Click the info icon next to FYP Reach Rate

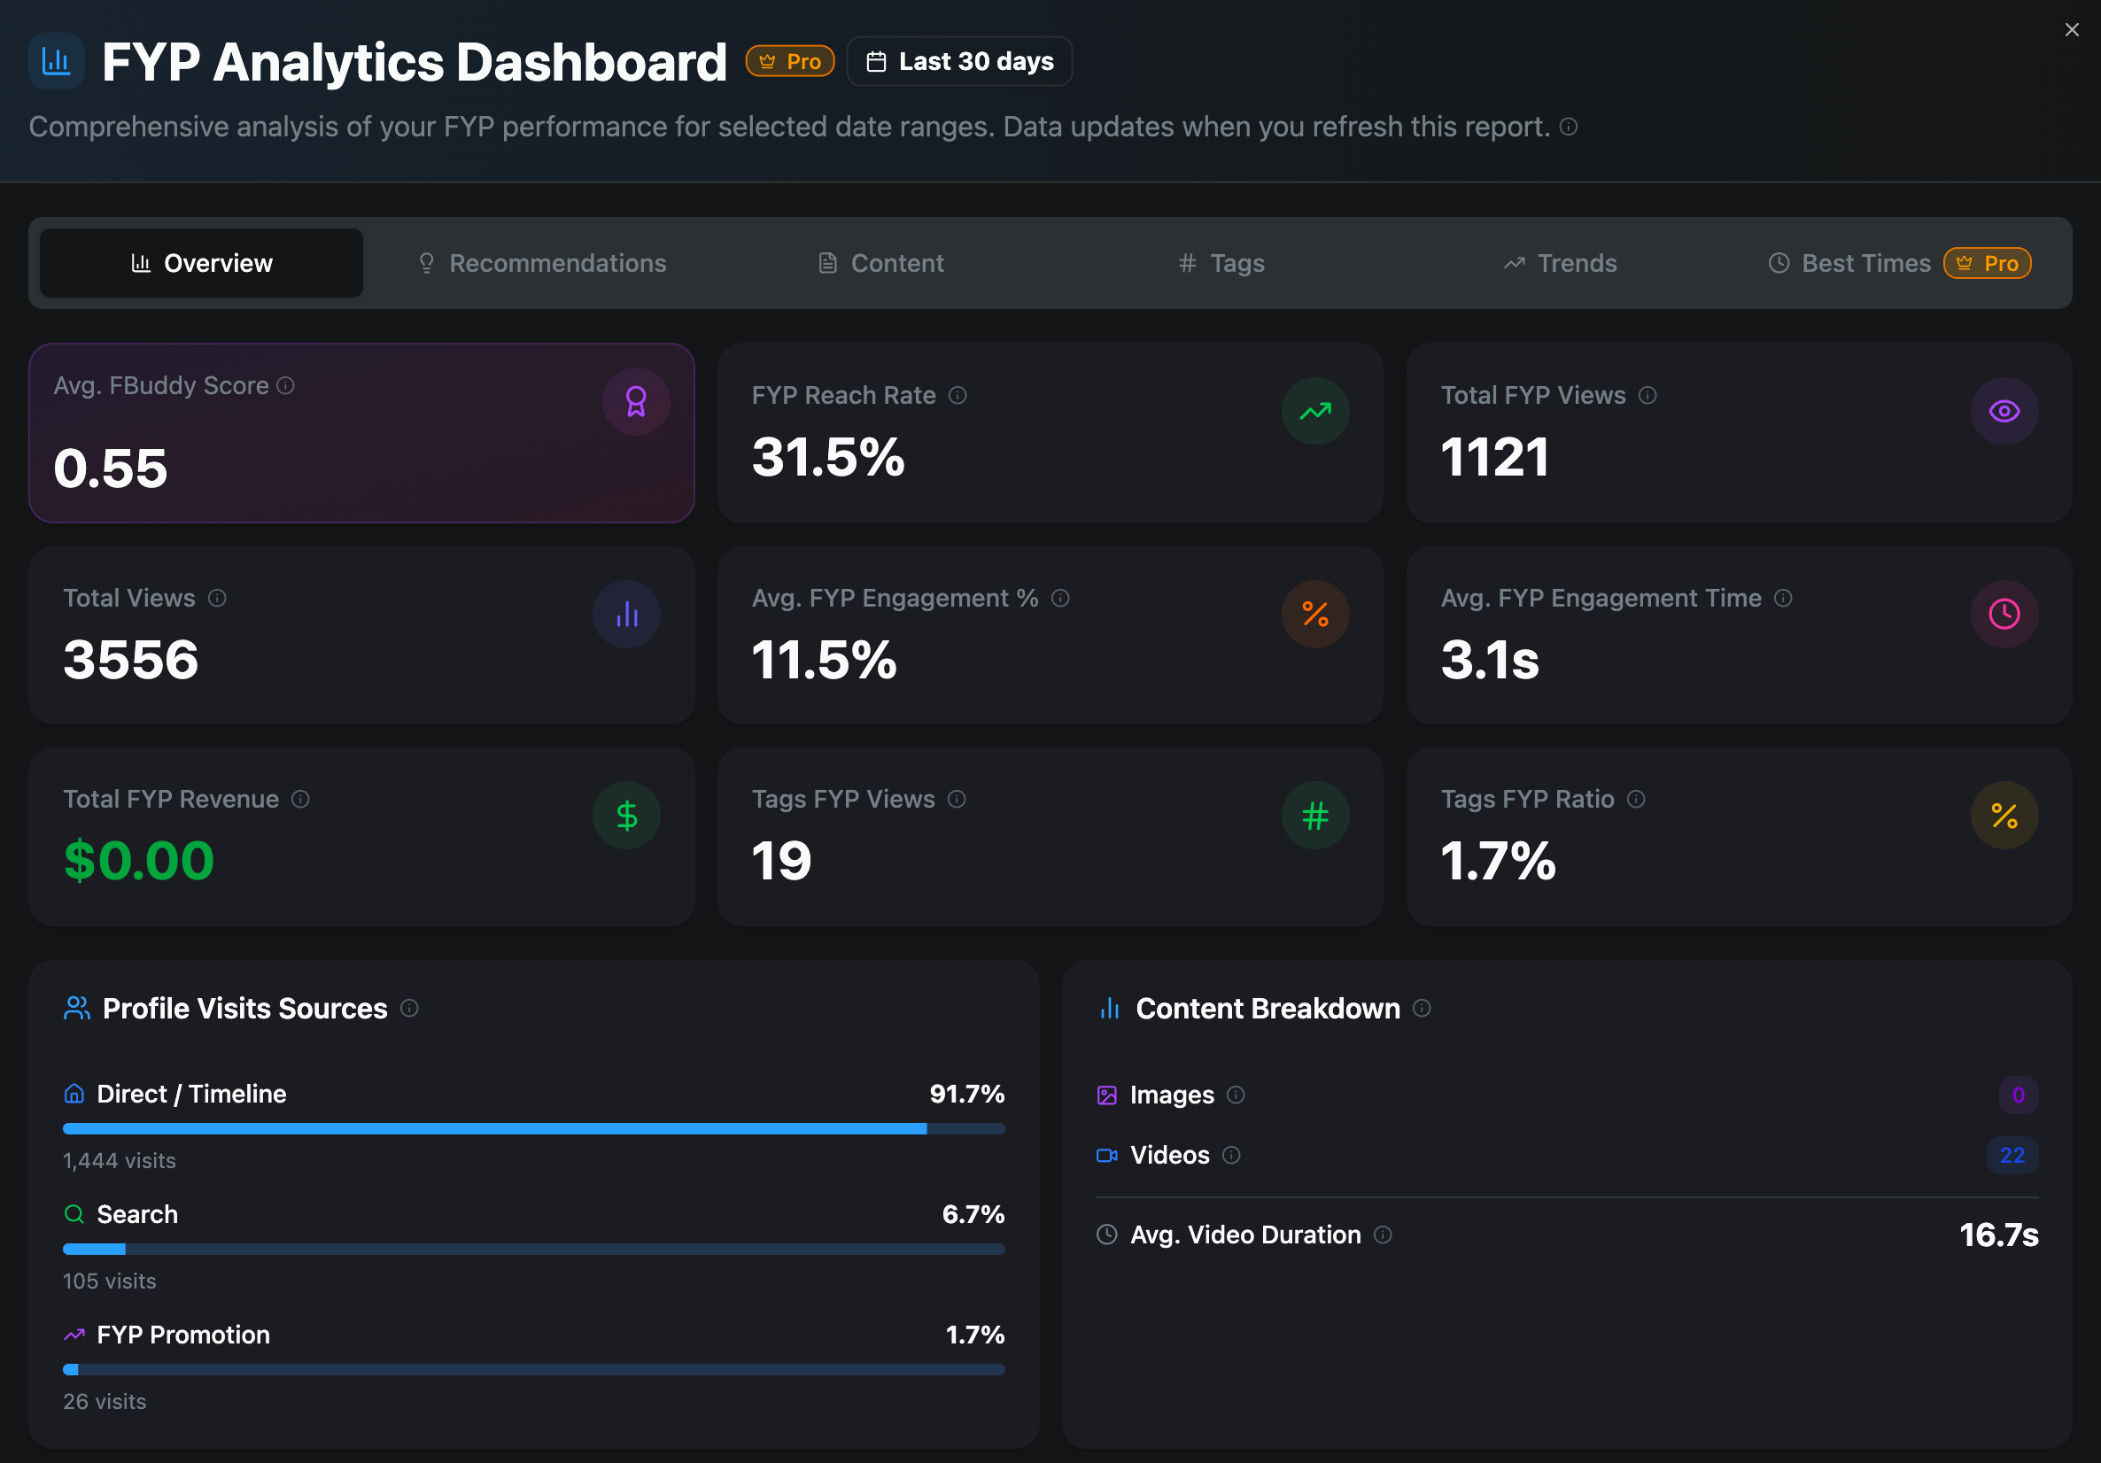pos(957,395)
